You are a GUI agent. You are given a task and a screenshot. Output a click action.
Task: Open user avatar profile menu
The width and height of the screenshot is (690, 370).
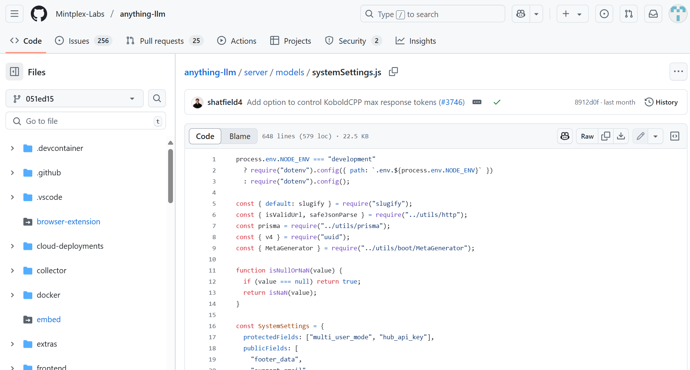point(678,14)
